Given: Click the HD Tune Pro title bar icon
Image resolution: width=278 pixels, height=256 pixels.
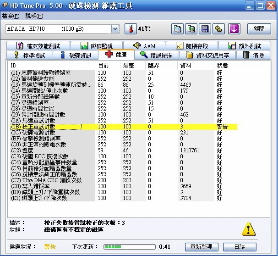Looking at the screenshot, I should (5, 5).
